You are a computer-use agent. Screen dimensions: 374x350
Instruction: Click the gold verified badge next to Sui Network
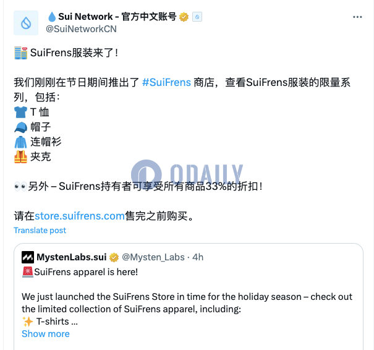click(184, 17)
